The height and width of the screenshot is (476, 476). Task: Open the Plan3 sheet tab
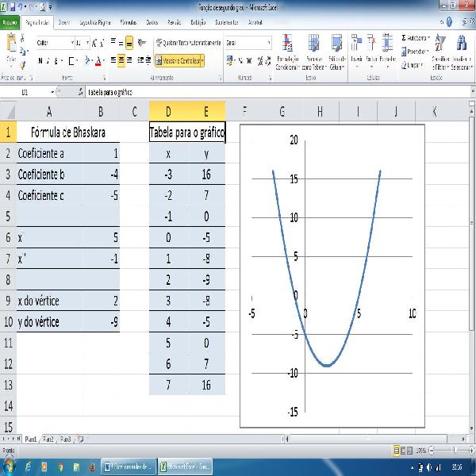pyautogui.click(x=66, y=439)
